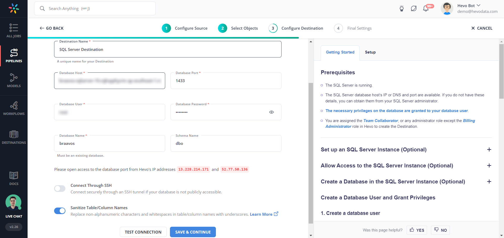
Task: Open Create a Database User and Grant Privileges
Action: [x=378, y=198]
